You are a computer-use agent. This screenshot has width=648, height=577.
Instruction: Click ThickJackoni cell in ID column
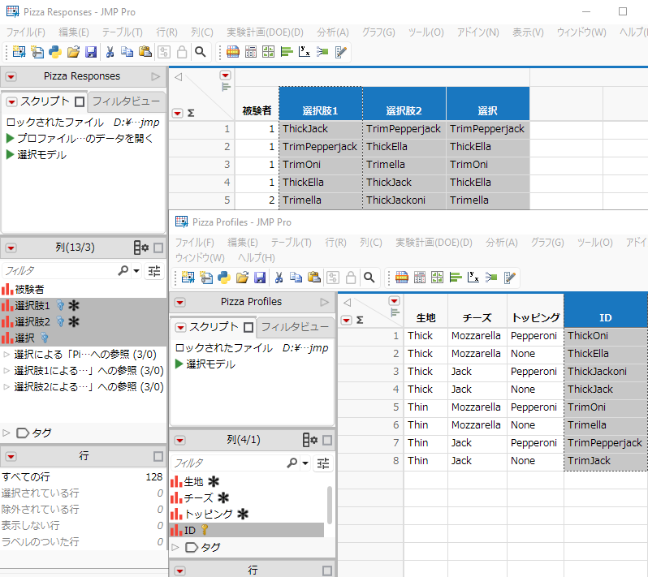click(606, 372)
